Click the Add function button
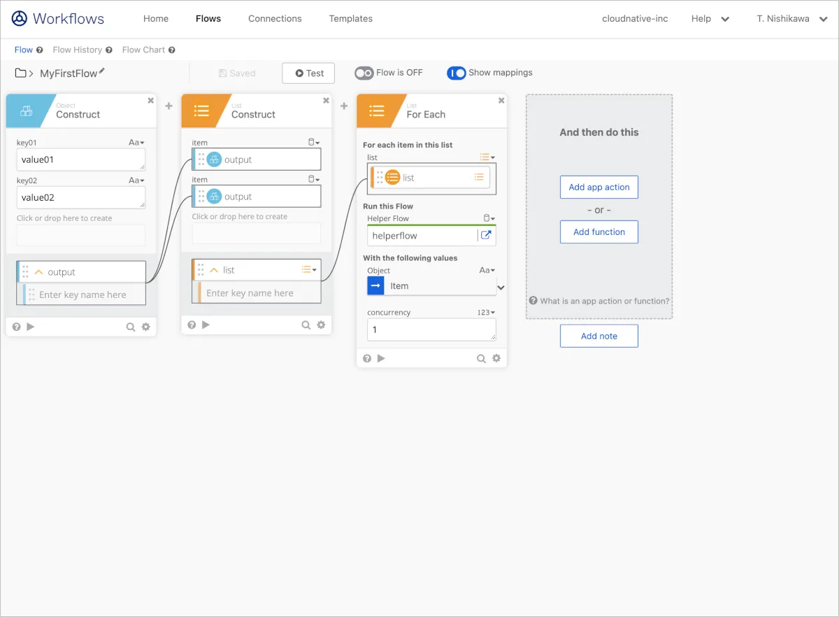 coord(599,232)
